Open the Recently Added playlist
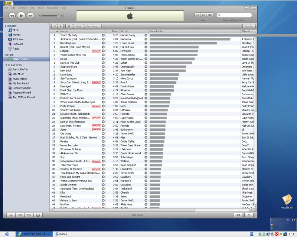Image resolution: width=297 pixels, height=237 pixels. click(22, 88)
